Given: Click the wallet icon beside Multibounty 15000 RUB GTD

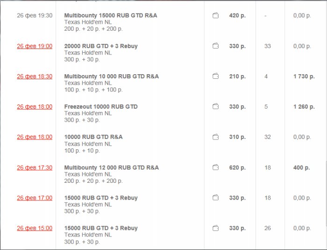Looking at the screenshot, I should click(x=215, y=15).
